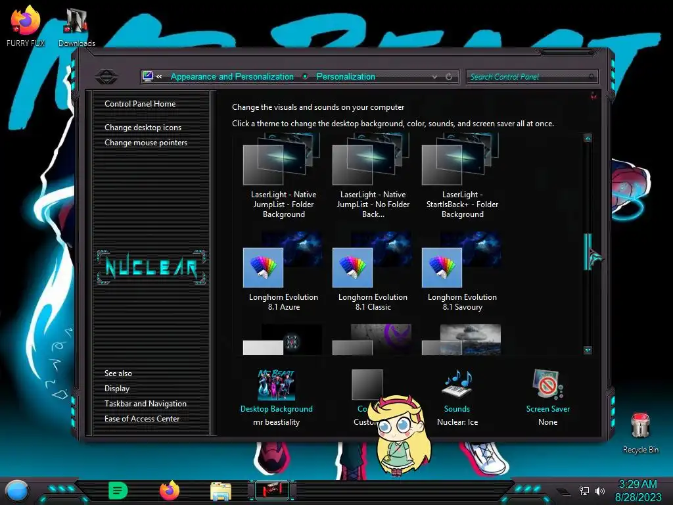Open the Downloads desktop folder icon
The image size is (673, 505).
point(76,26)
